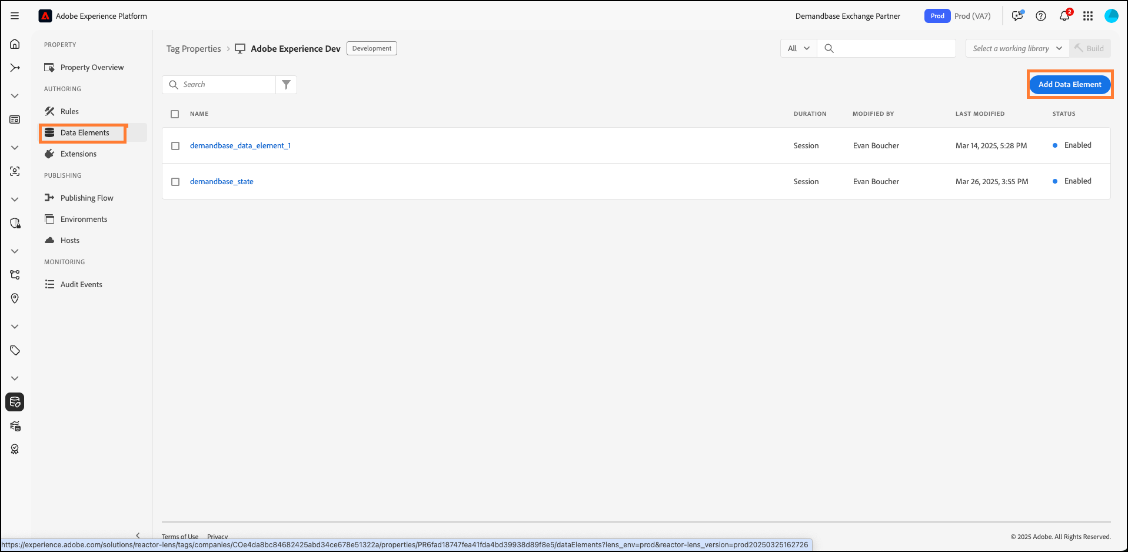Viewport: 1128px width, 552px height.
Task: Open the All filter dropdown
Action: [x=798, y=48]
